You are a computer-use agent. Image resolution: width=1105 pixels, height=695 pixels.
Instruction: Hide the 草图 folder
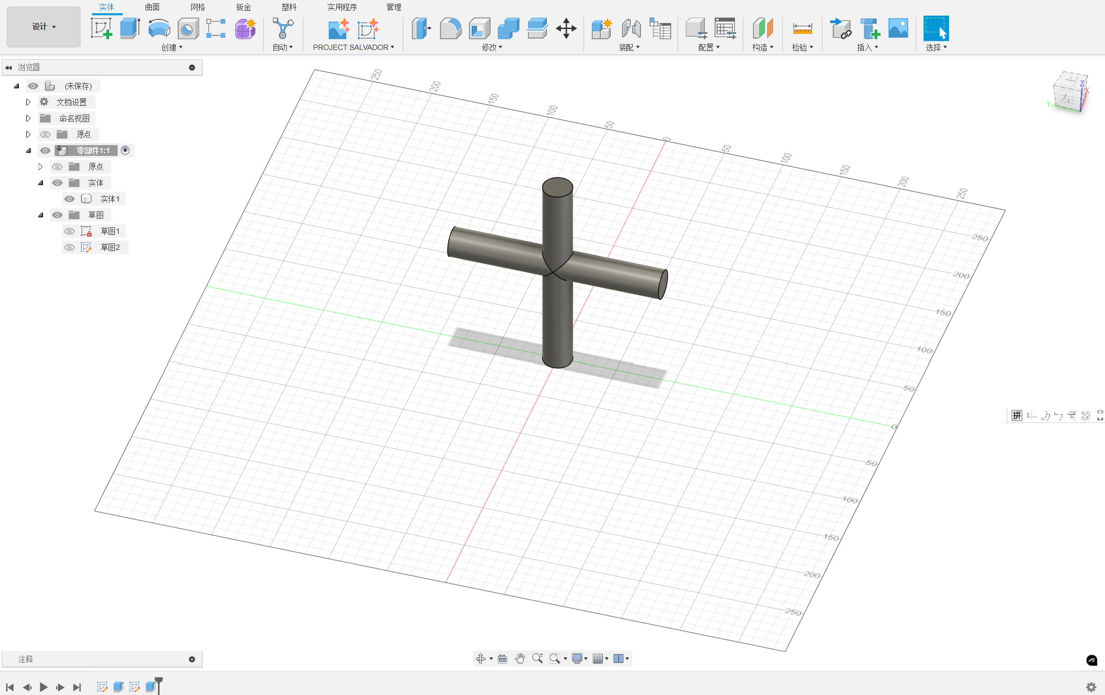click(57, 215)
